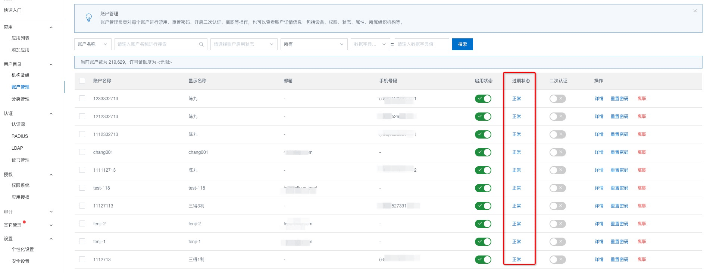
Task: Close the 账户管理 info banner
Action: coord(695,11)
